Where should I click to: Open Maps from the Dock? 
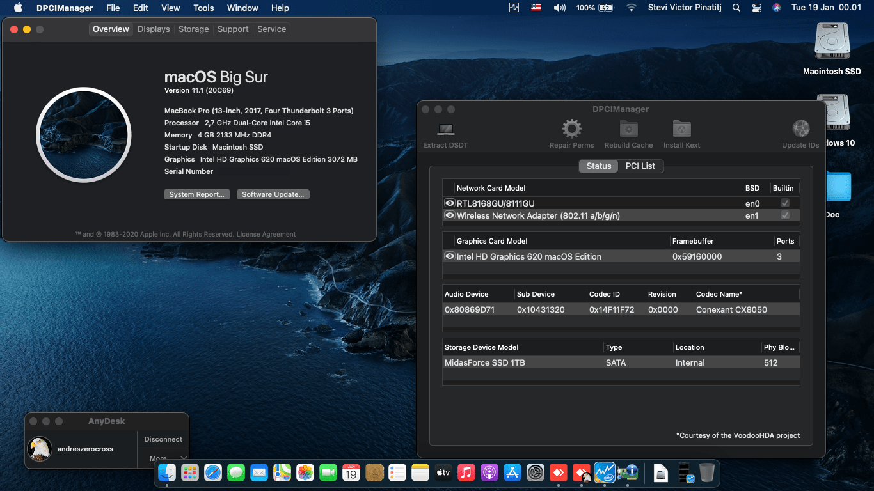(x=282, y=472)
